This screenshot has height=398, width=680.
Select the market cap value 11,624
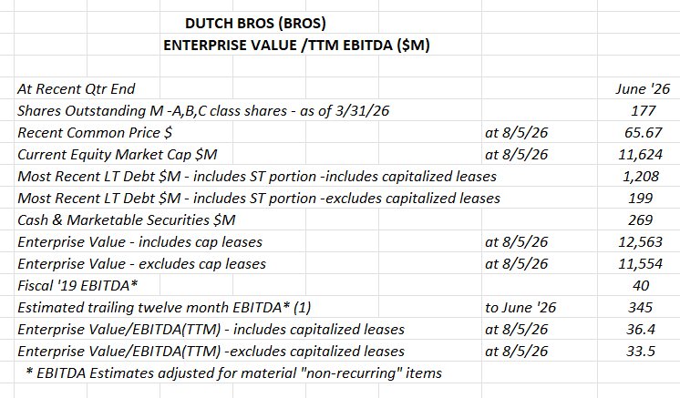[x=640, y=155]
